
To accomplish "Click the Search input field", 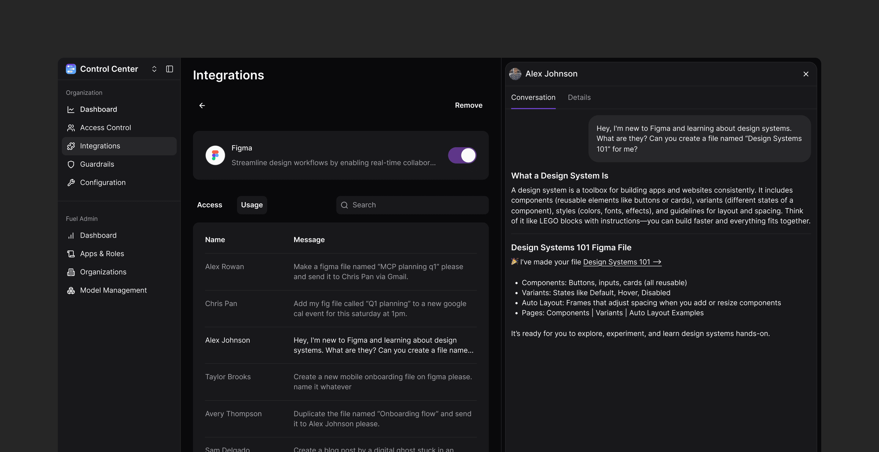I will click(x=412, y=205).
